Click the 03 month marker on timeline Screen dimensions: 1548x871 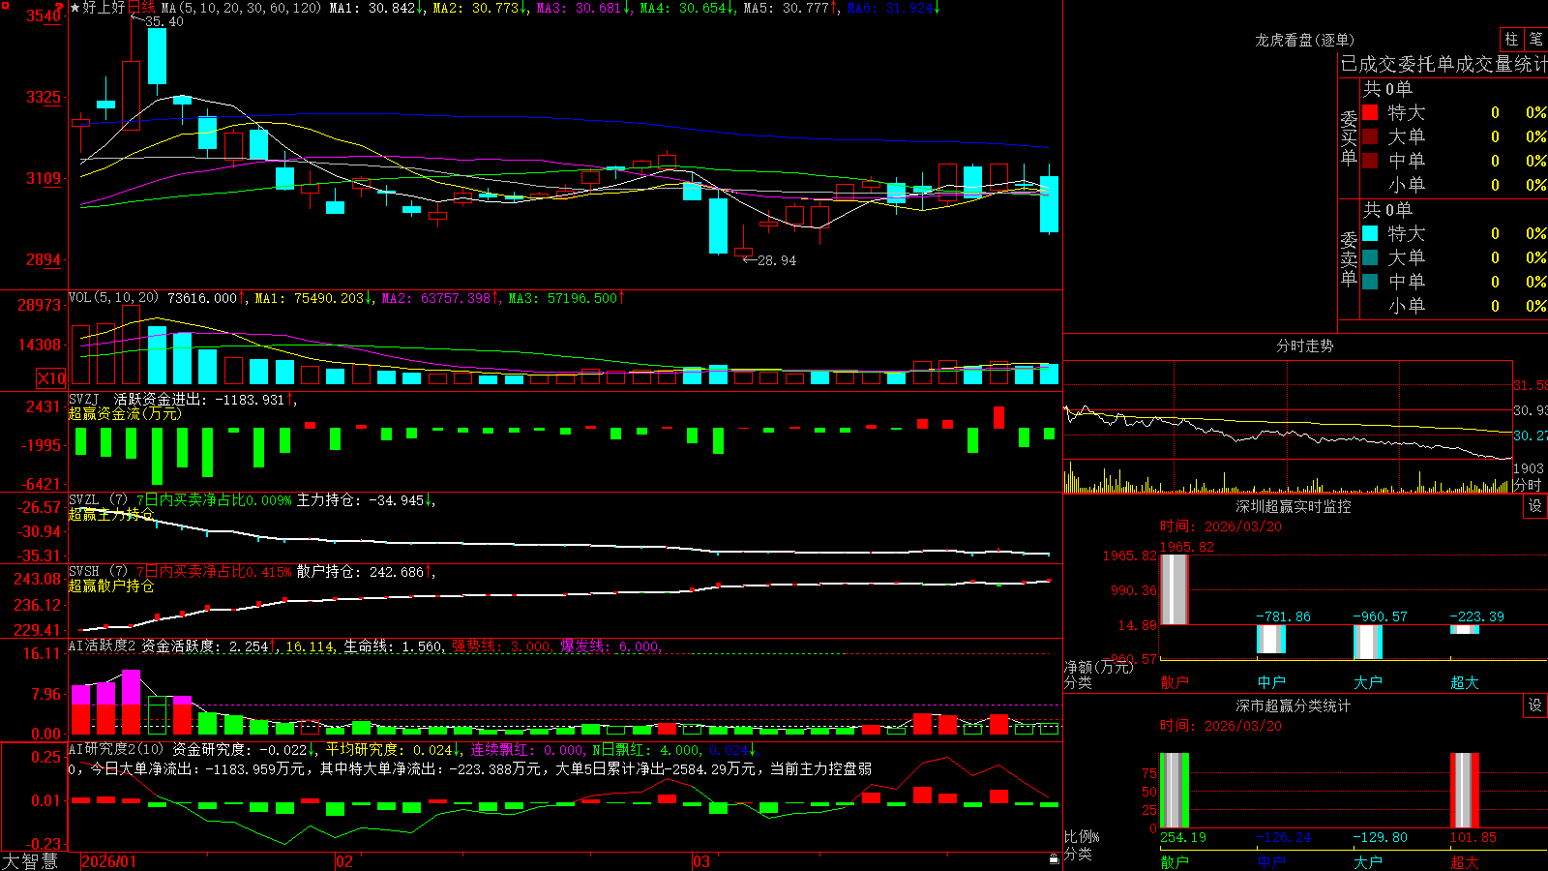click(x=701, y=861)
